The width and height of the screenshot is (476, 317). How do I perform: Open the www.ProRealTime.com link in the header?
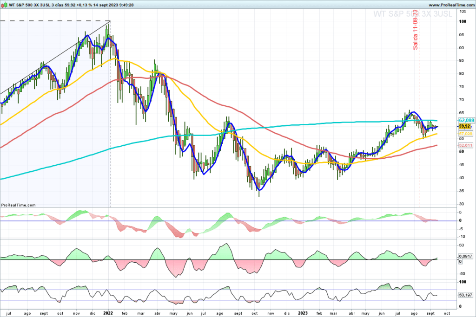[x=451, y=5]
